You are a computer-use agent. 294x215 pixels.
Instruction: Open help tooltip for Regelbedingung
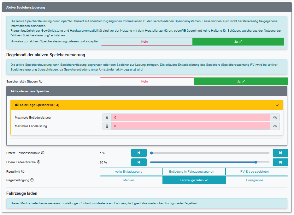tap(32, 180)
